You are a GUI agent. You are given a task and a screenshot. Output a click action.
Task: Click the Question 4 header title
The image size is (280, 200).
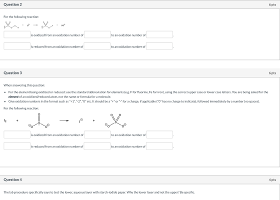point(12,179)
